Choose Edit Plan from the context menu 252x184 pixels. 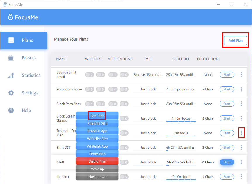(97, 116)
